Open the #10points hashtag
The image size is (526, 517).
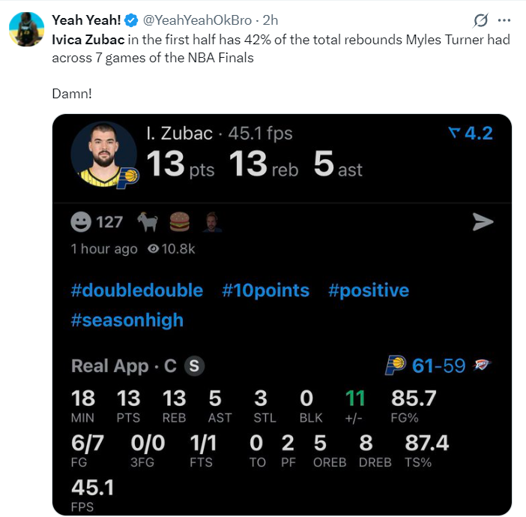tap(266, 290)
